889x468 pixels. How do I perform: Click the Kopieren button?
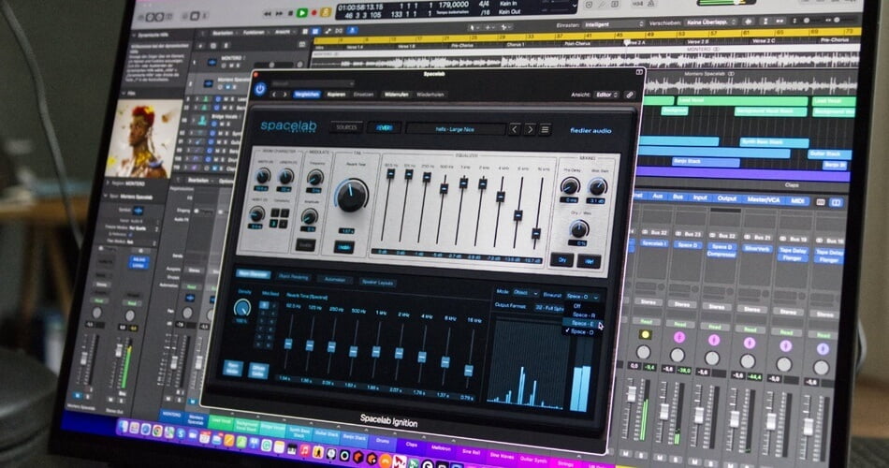click(336, 94)
